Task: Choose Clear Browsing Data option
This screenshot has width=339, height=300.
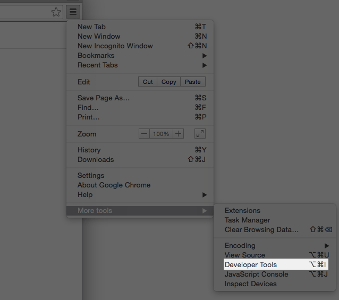Action: pos(261,230)
